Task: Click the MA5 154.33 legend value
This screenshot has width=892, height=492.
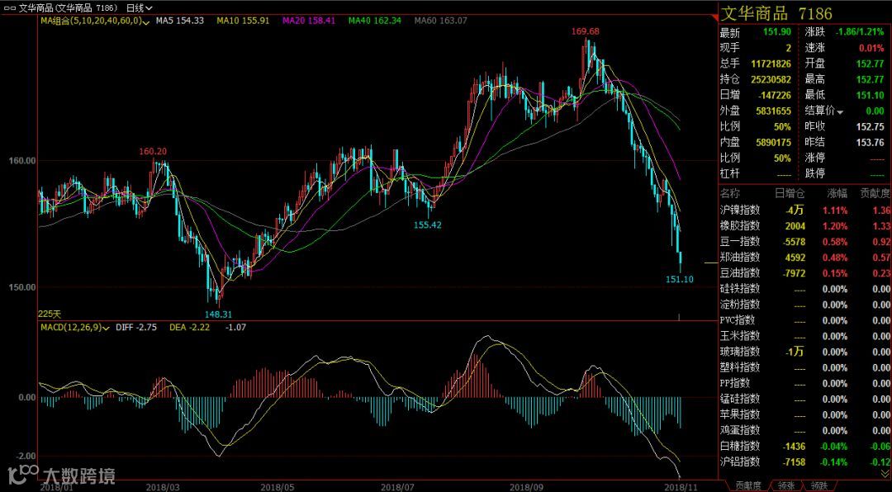Action: coord(180,21)
